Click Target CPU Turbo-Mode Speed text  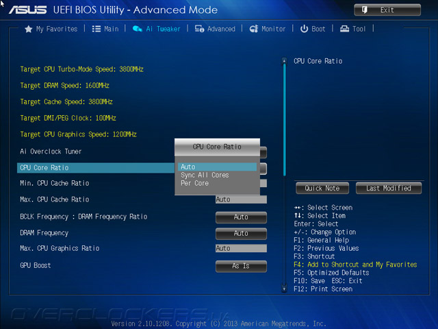coord(82,69)
